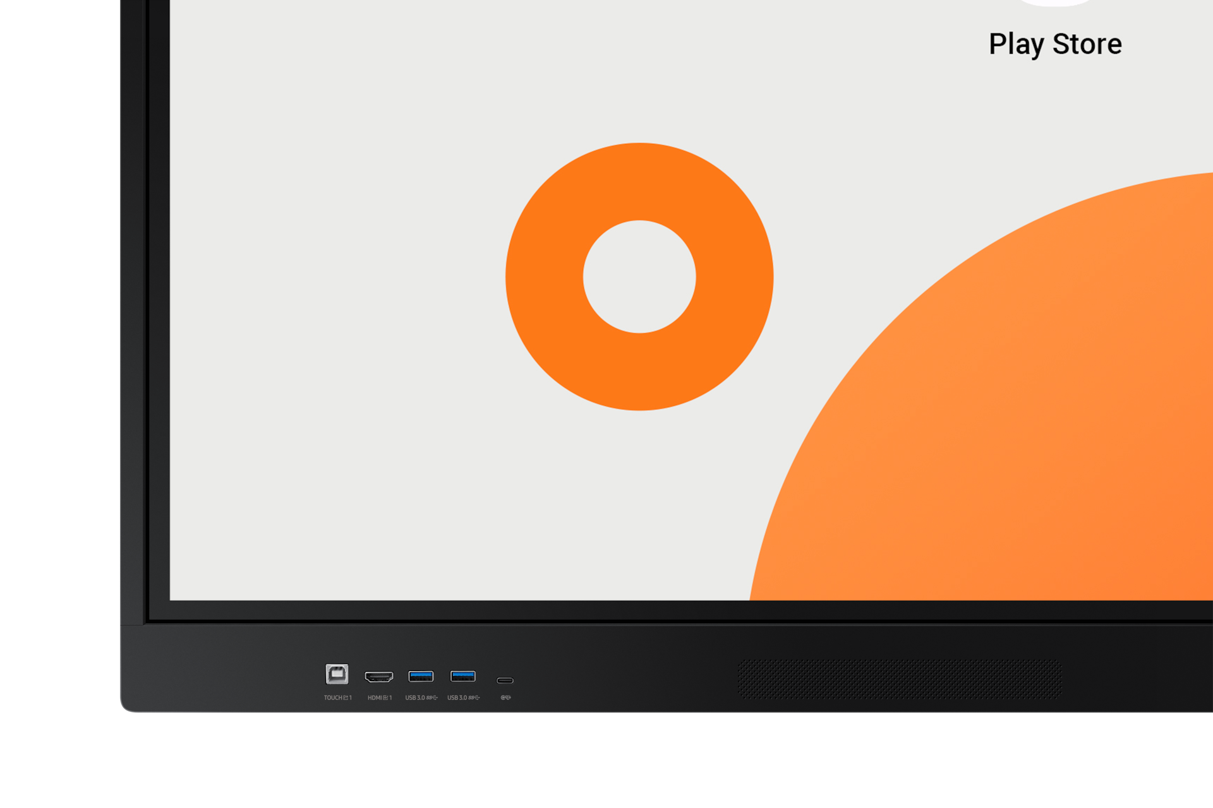Open the Play Store label
Image resolution: width=1213 pixels, height=808 pixels.
1055,44
